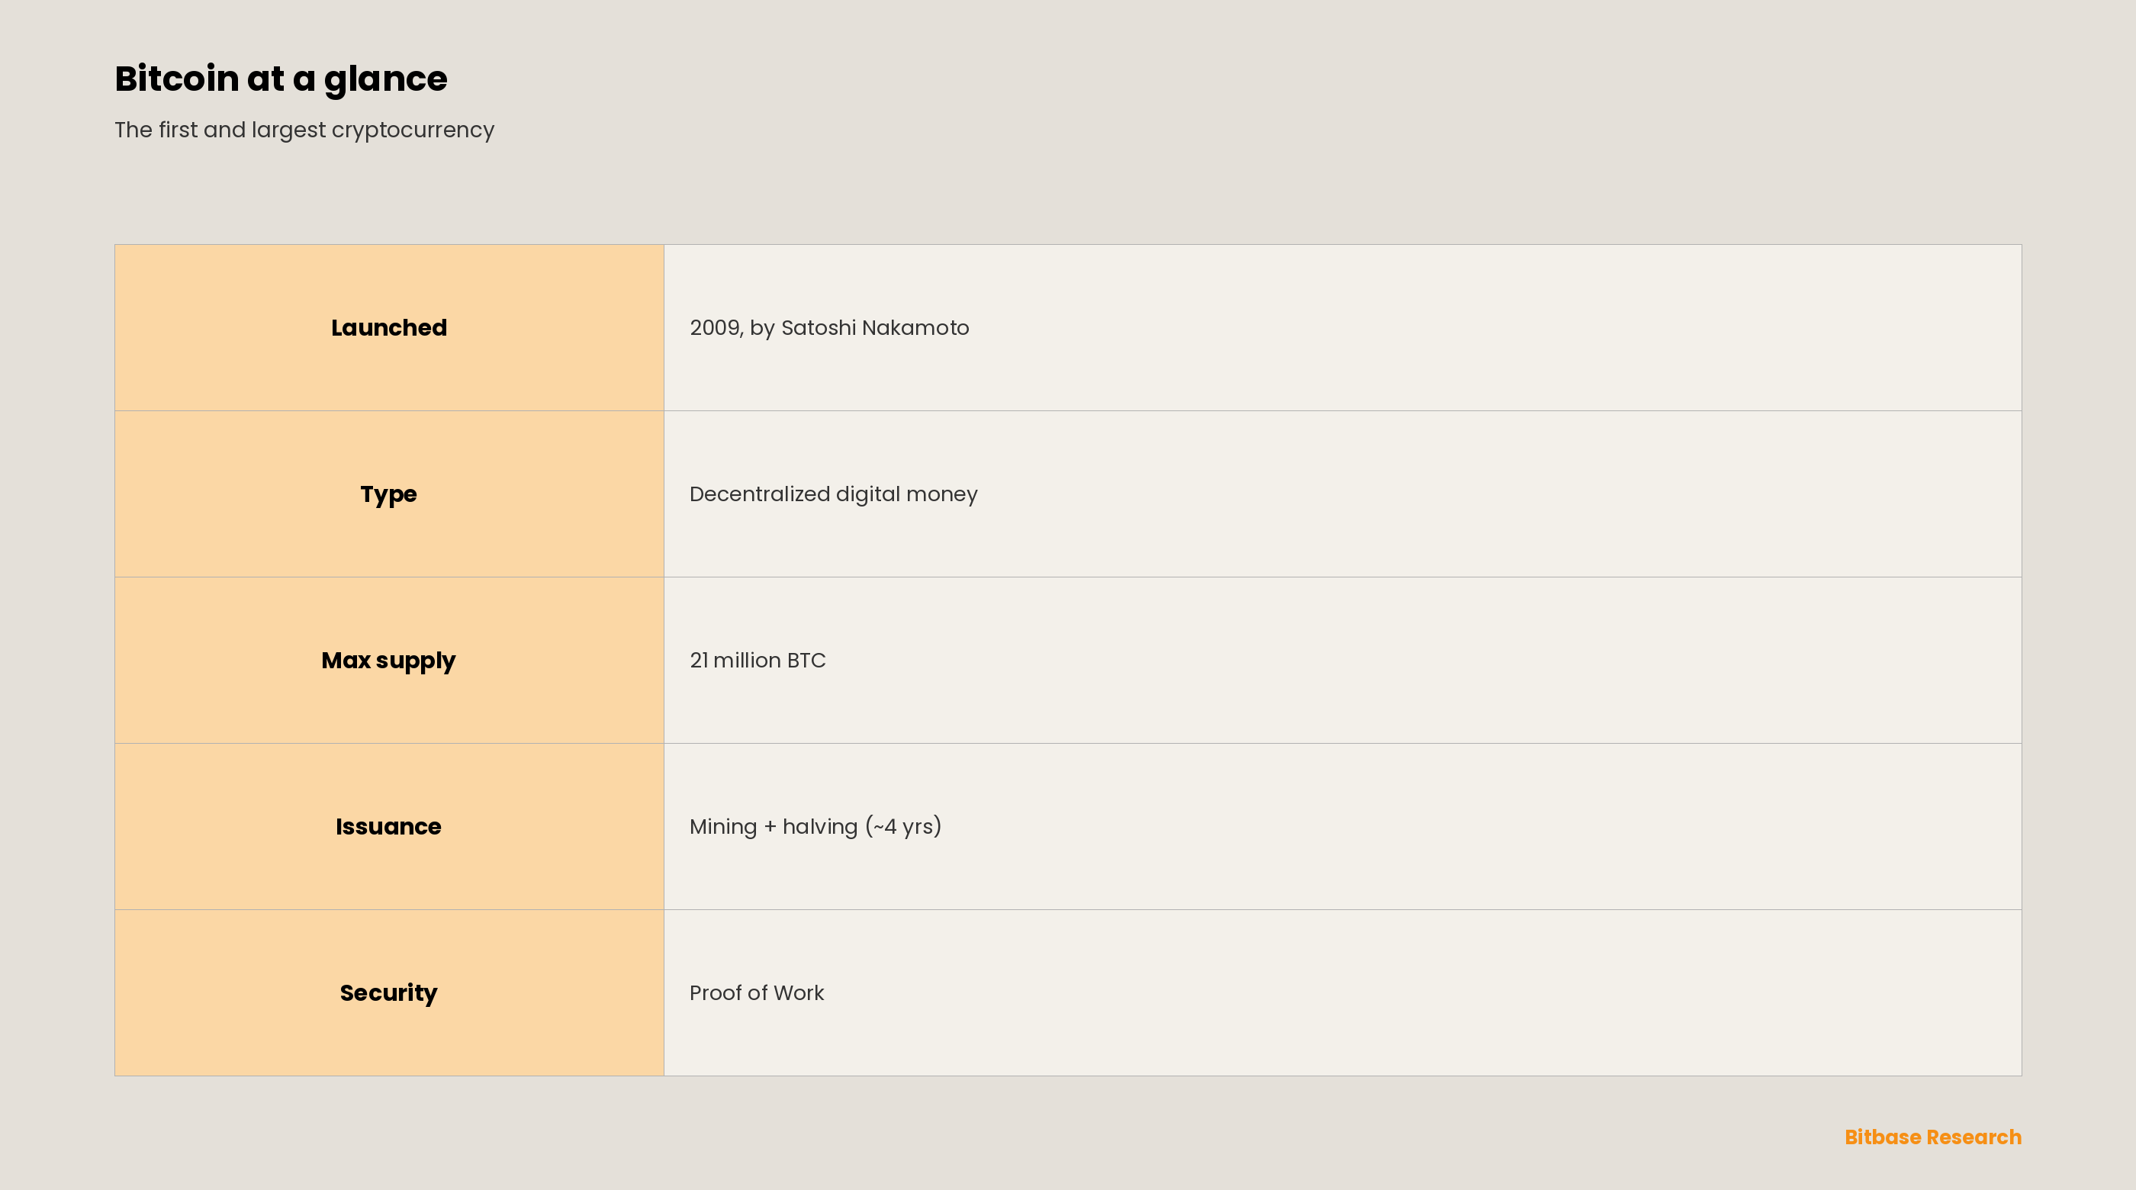Select the 'Security' row header cell
The height and width of the screenshot is (1190, 2136).
pyautogui.click(x=389, y=992)
